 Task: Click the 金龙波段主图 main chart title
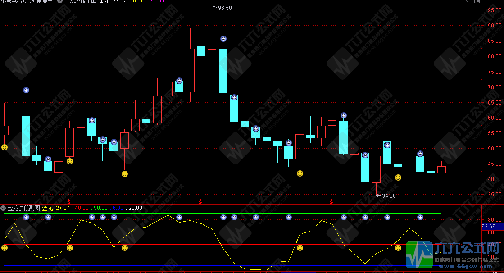(80, 1)
